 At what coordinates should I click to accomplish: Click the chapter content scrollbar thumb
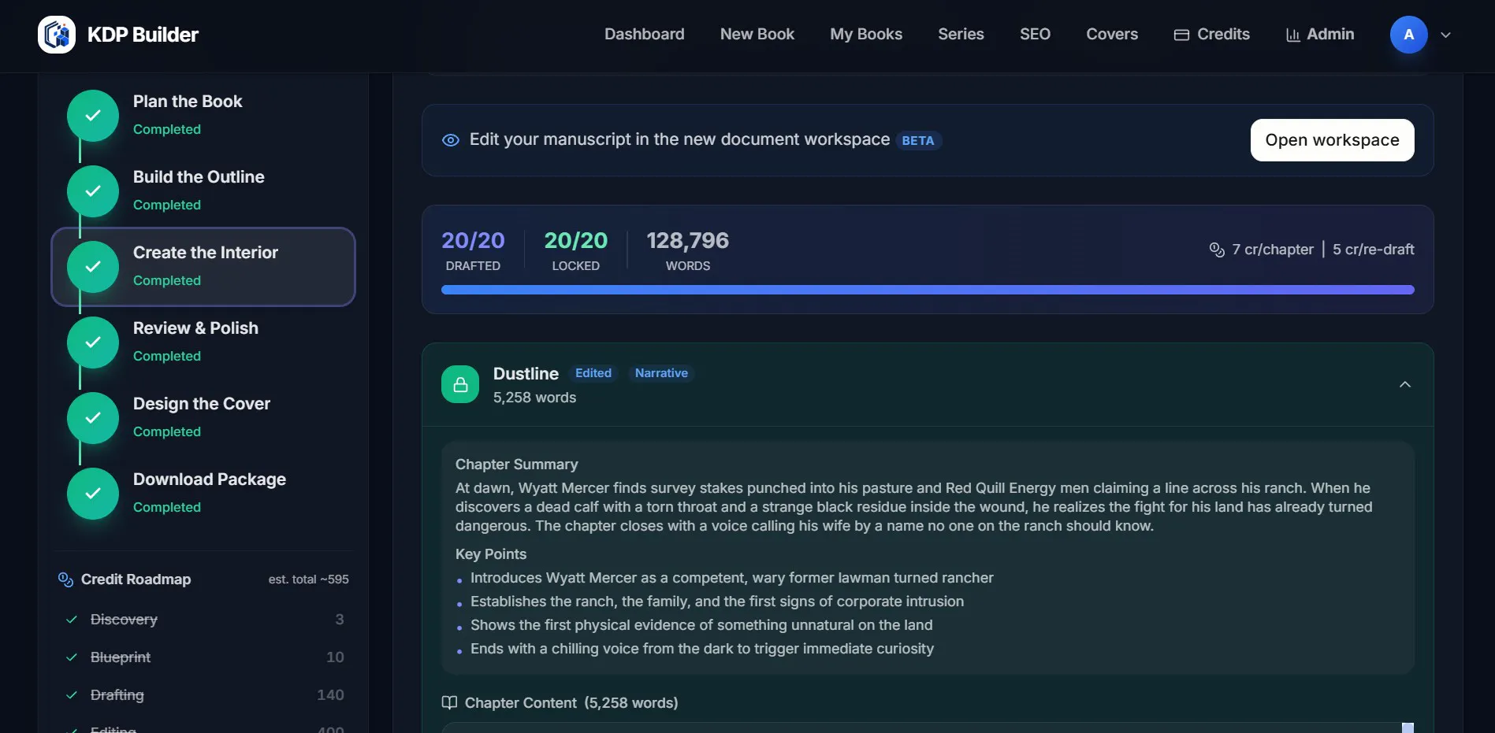pyautogui.click(x=1408, y=728)
